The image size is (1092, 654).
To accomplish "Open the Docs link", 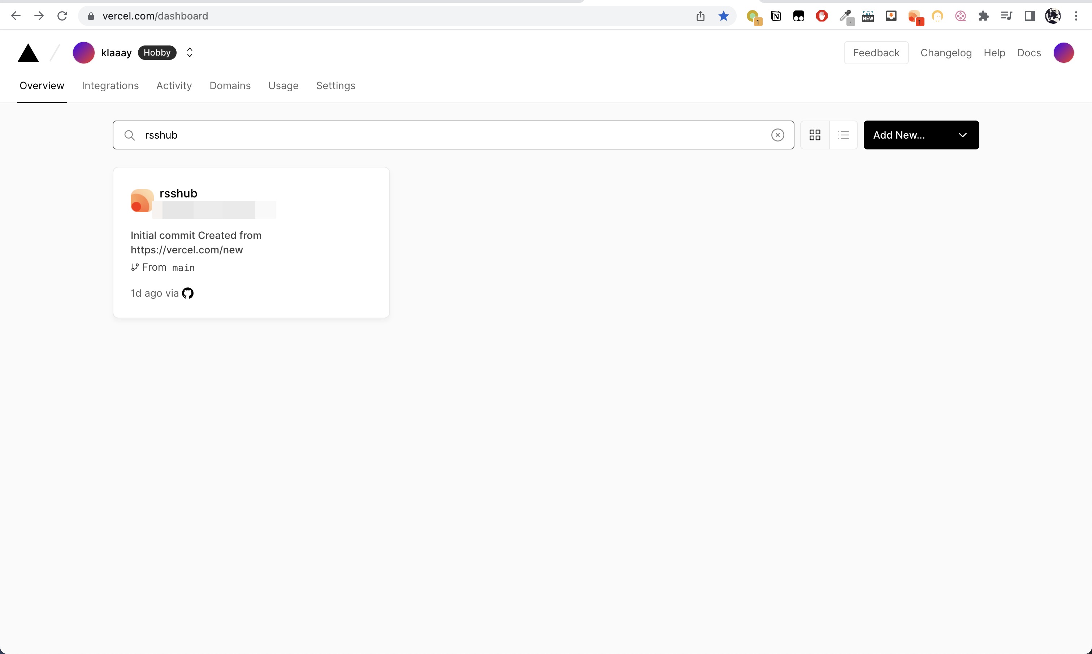I will pyautogui.click(x=1028, y=53).
